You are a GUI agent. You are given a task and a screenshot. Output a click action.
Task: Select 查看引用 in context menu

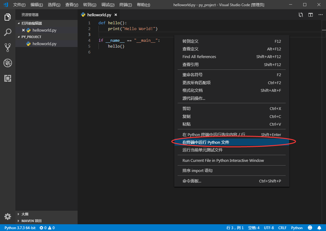click(231, 65)
